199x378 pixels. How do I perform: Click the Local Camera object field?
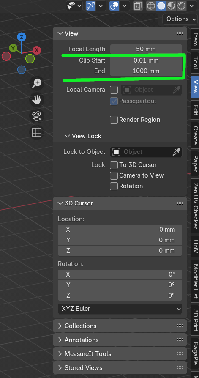coord(151,90)
